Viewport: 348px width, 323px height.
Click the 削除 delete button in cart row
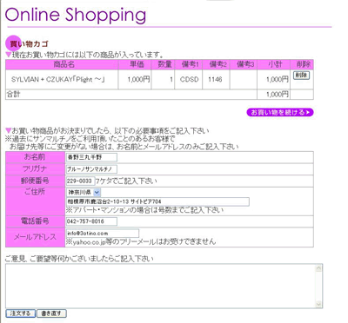(301, 76)
